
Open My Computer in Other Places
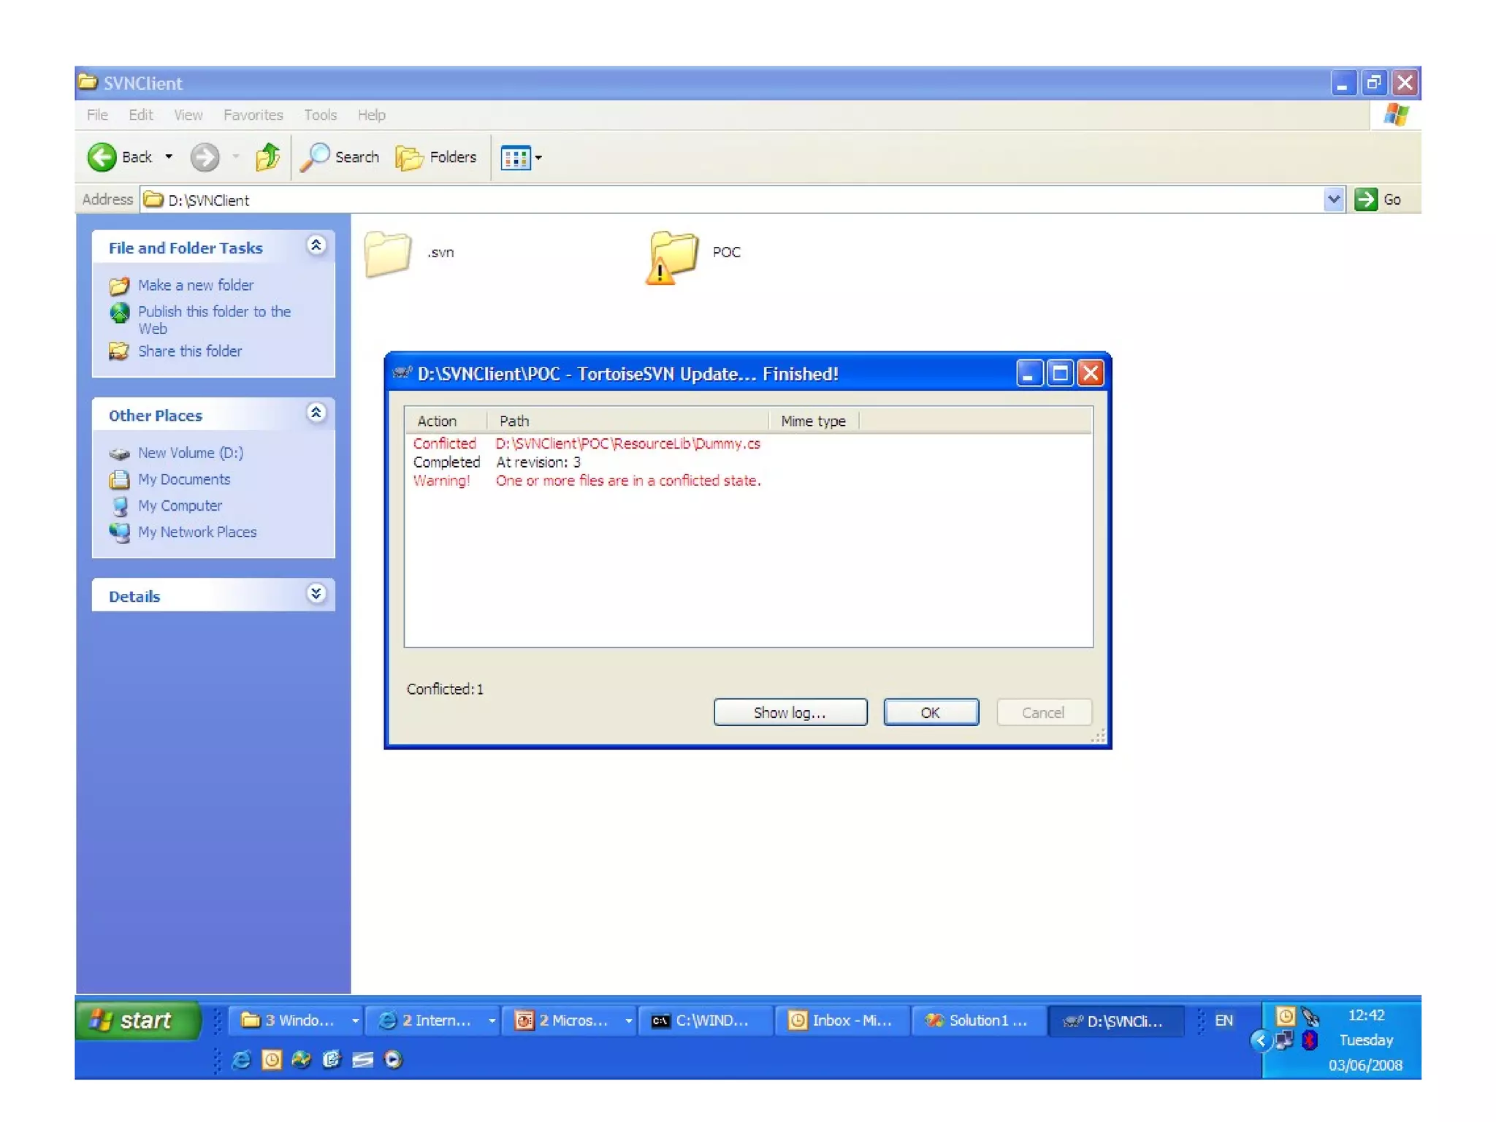click(x=180, y=505)
